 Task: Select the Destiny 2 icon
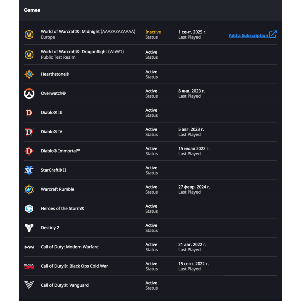coord(29,228)
